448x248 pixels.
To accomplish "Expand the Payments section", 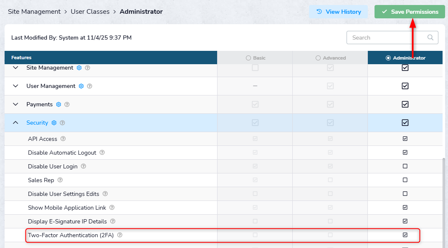I will pyautogui.click(x=15, y=105).
